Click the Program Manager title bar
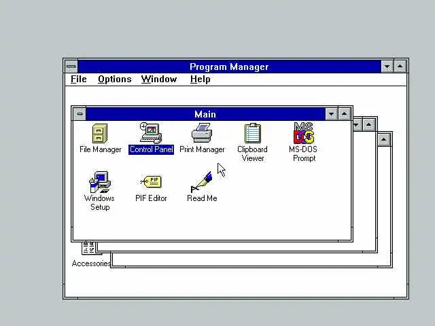The height and width of the screenshot is (326, 435). [x=229, y=67]
